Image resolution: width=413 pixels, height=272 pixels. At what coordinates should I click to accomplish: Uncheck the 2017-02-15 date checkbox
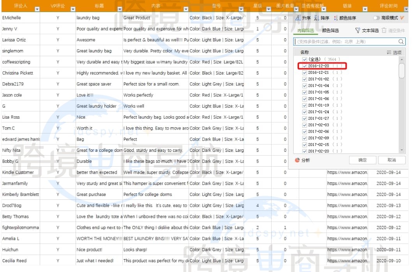(305, 144)
